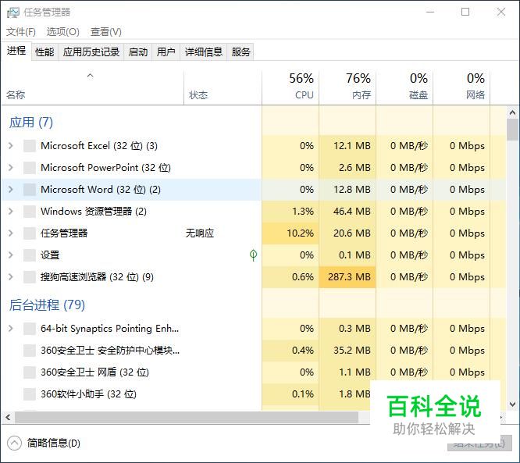Expand the Microsoft PowerPoint process group
The width and height of the screenshot is (520, 463).
tap(11, 168)
